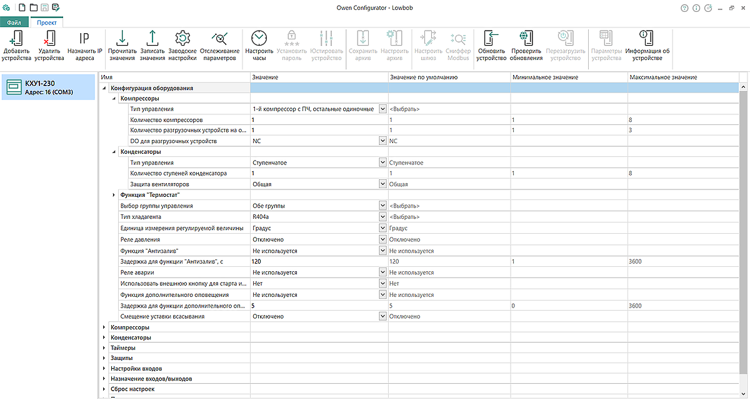The height and width of the screenshot is (400, 750).
Task: Expand Настройки входов section
Action: 104,369
